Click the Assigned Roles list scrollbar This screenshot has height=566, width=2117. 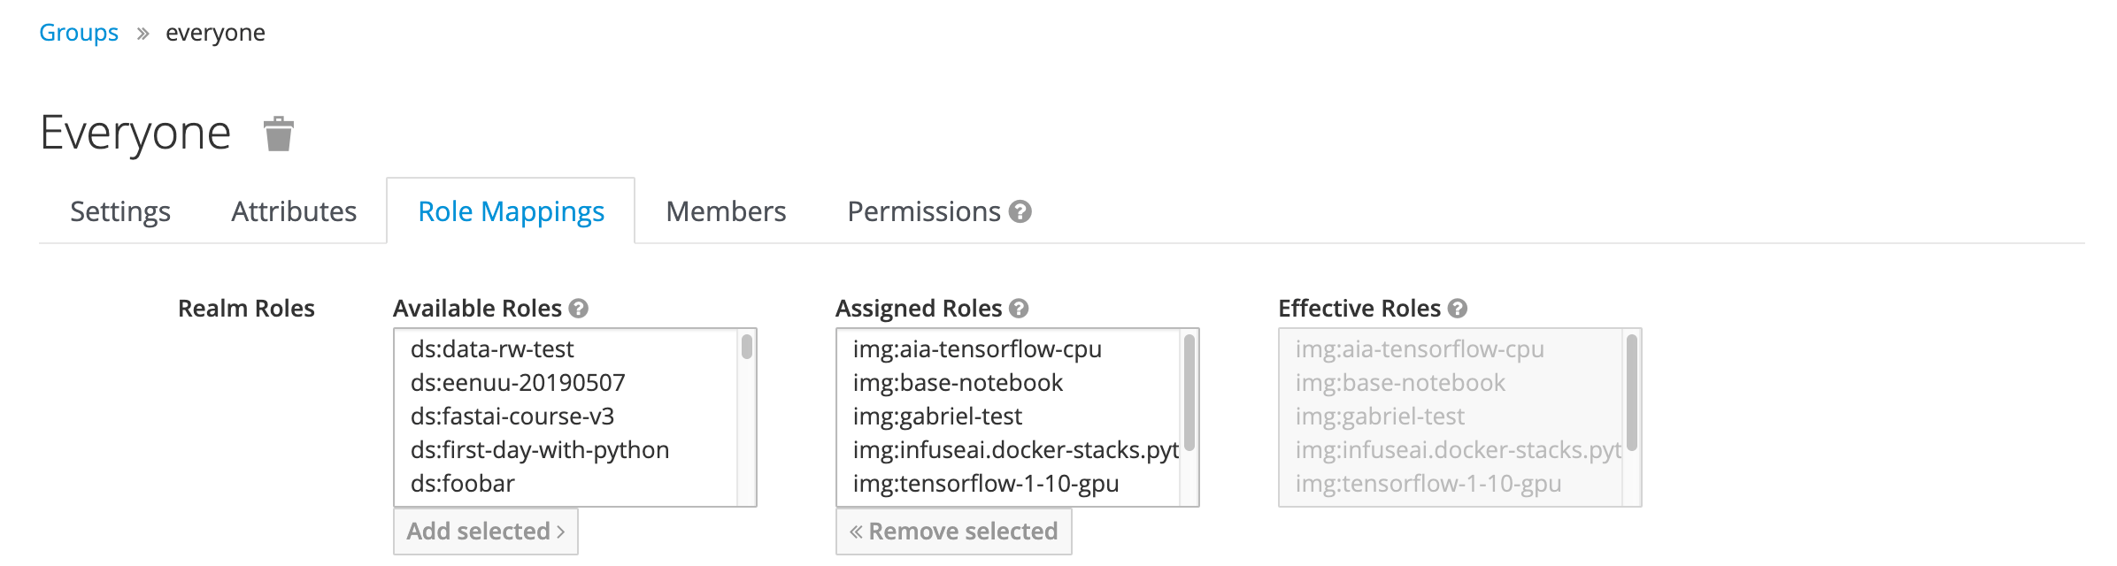point(1189,417)
